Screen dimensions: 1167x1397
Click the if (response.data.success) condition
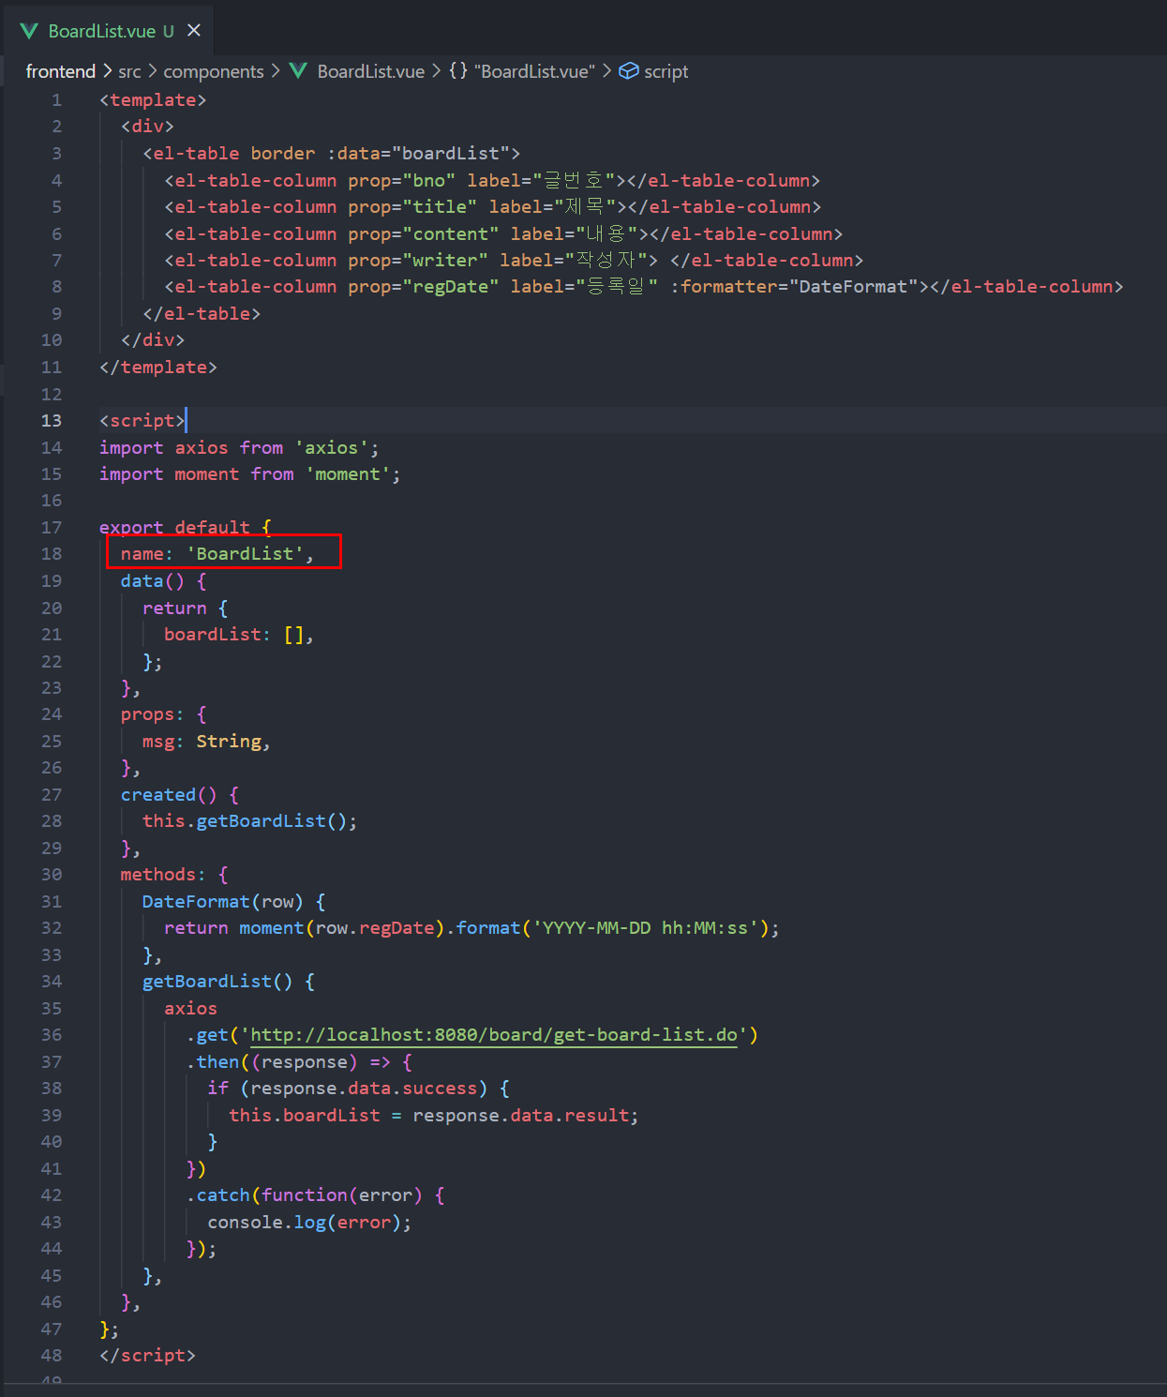coord(358,1089)
